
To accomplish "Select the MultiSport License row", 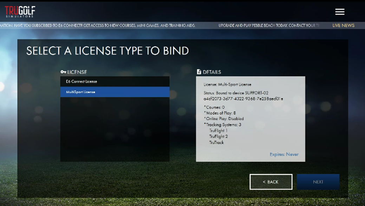I will [115, 92].
